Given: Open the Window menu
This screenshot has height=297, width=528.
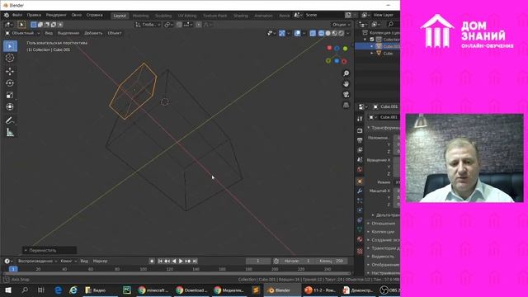Looking at the screenshot, I should coord(77,15).
